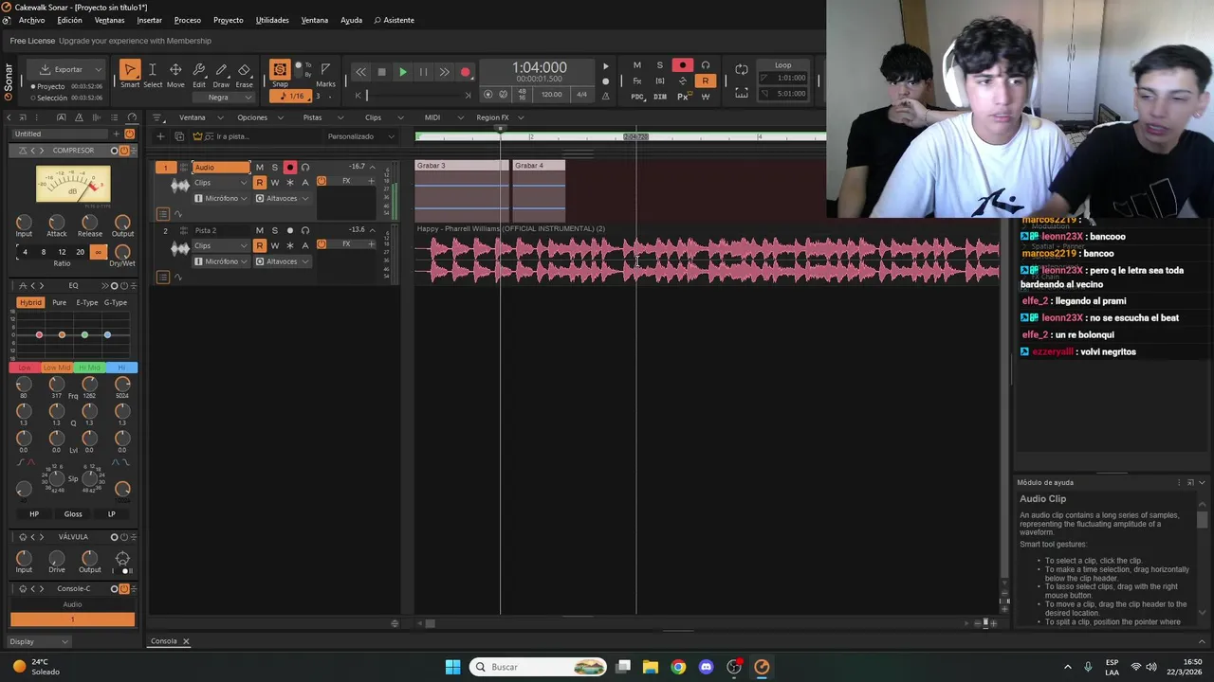Image resolution: width=1214 pixels, height=682 pixels.
Task: Pick the Edit tool
Action: [x=199, y=70]
